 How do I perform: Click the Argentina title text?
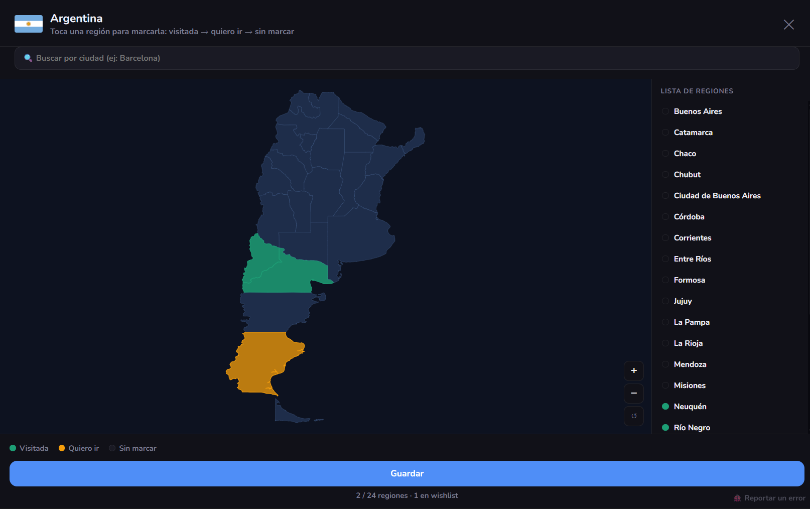(x=76, y=19)
